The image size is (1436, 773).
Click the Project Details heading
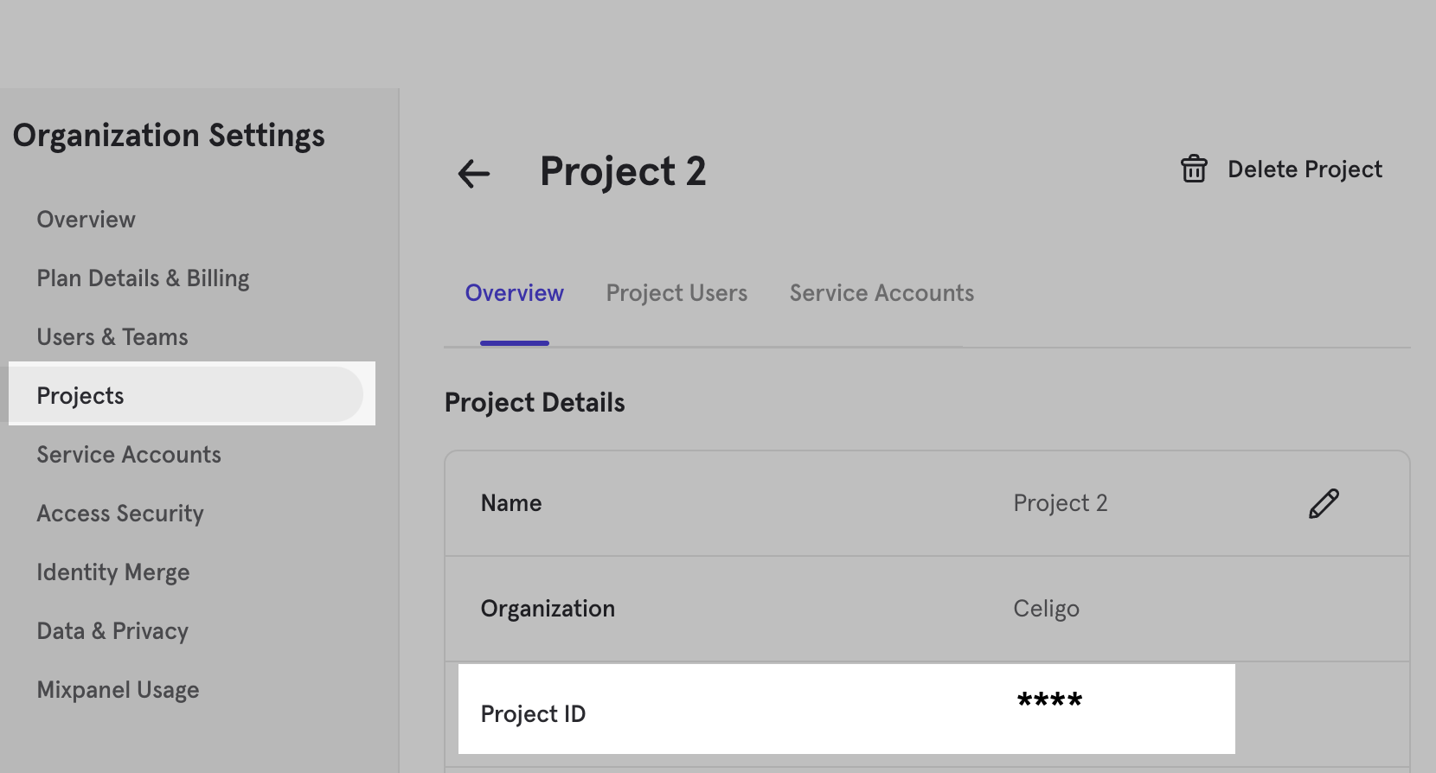pos(535,403)
